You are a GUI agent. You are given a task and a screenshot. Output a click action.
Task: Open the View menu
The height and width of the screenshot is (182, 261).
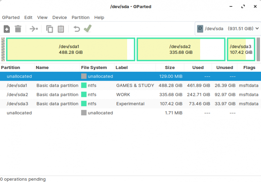pos(42,17)
